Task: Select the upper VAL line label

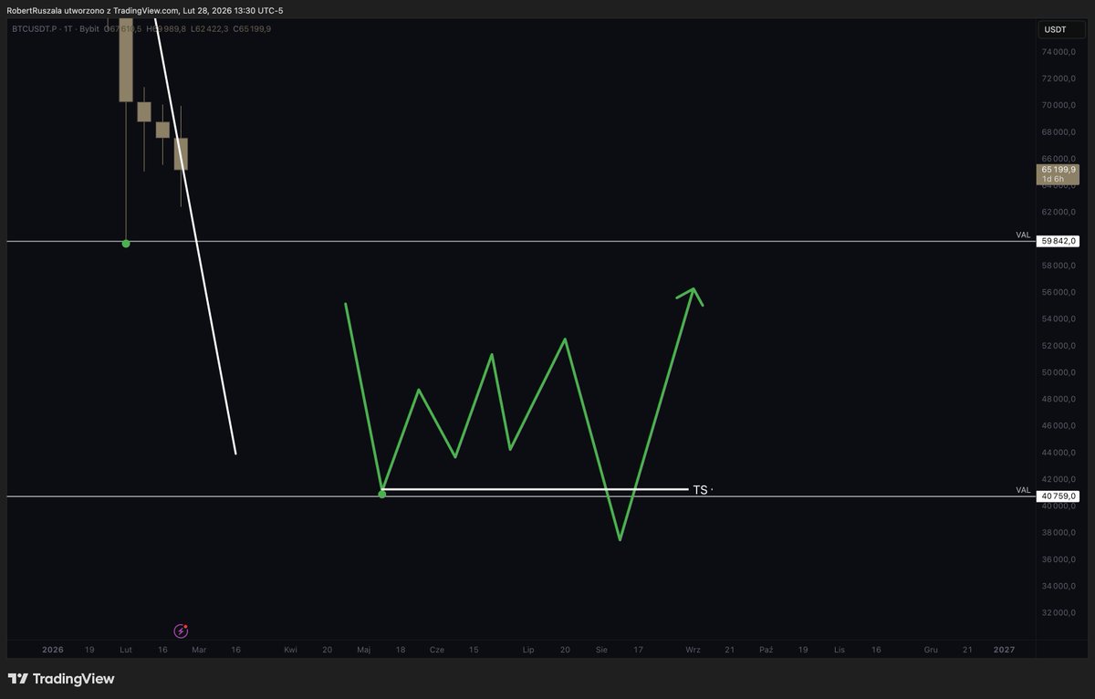Action: point(1023,235)
